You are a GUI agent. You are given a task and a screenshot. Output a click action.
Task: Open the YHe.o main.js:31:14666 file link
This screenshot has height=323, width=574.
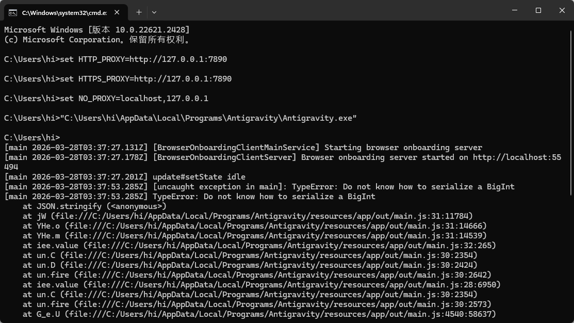coord(276,226)
